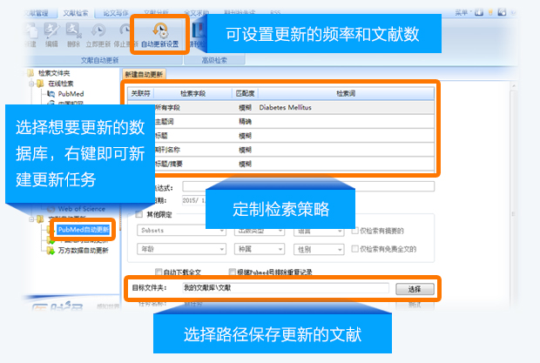Open the 年龄 dropdown list
Viewport: 540px width, 363px height.
click(181, 249)
